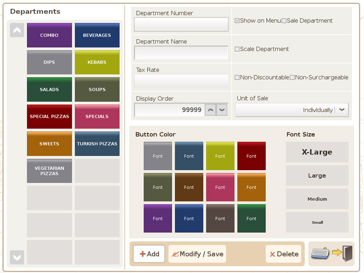The image size is (364, 273).
Task: Click Modify / Save pencil button
Action: [197, 254]
